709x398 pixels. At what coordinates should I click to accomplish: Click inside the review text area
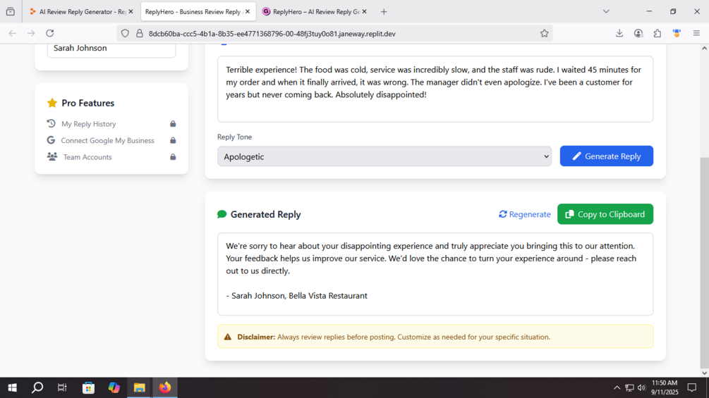435,89
